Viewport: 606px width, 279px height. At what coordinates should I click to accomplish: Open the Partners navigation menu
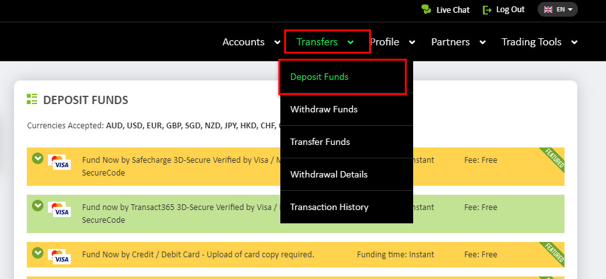click(457, 42)
